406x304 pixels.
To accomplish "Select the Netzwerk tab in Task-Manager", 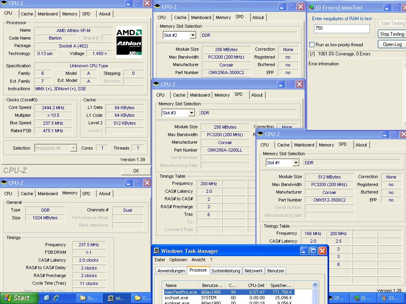I will tap(253, 271).
